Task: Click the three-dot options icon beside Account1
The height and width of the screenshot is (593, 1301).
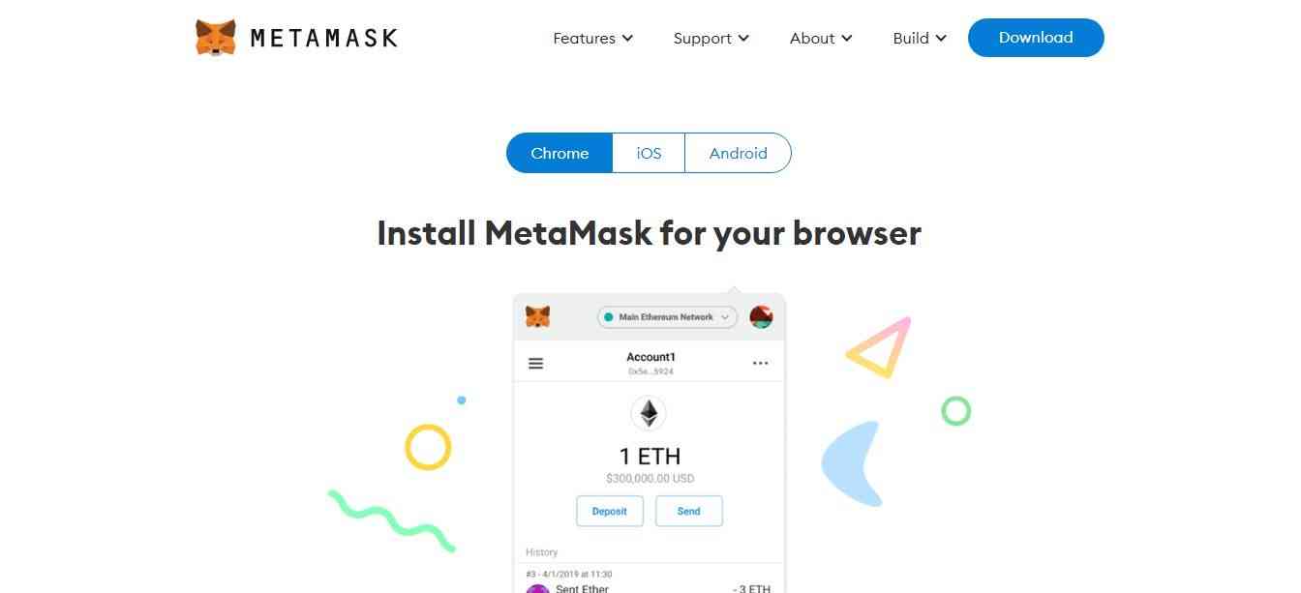Action: tap(760, 364)
